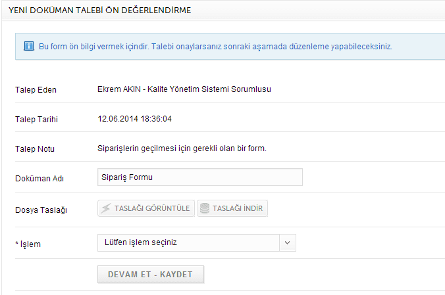This screenshot has height=295, width=445.
Task: Click the note 'Siparişlerin geçilmesi için gerekli olan bir form.'
Action: [x=182, y=148]
